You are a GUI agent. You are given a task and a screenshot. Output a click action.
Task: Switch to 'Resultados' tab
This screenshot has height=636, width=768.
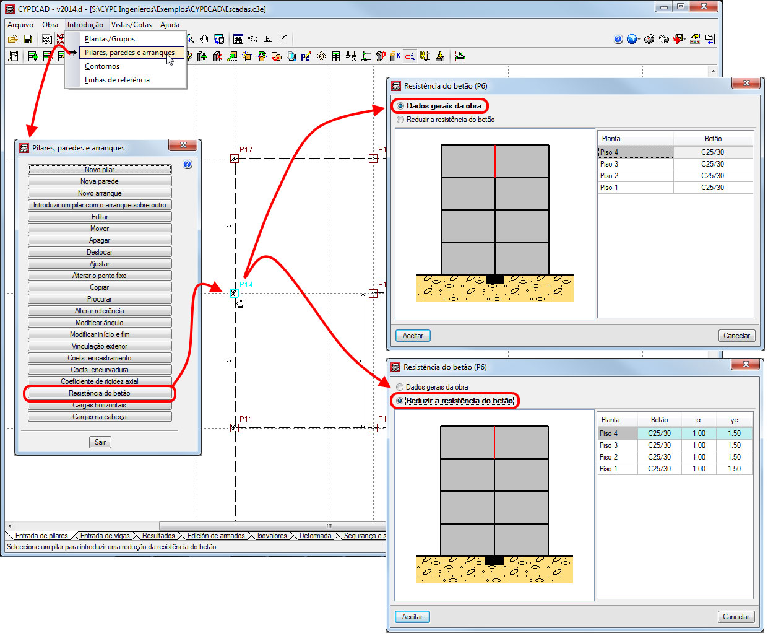(158, 536)
